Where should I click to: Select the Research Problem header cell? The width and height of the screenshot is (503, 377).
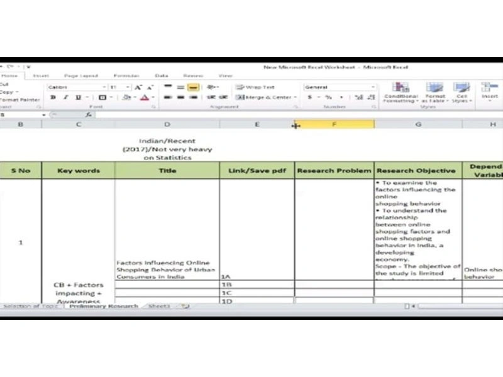click(334, 170)
